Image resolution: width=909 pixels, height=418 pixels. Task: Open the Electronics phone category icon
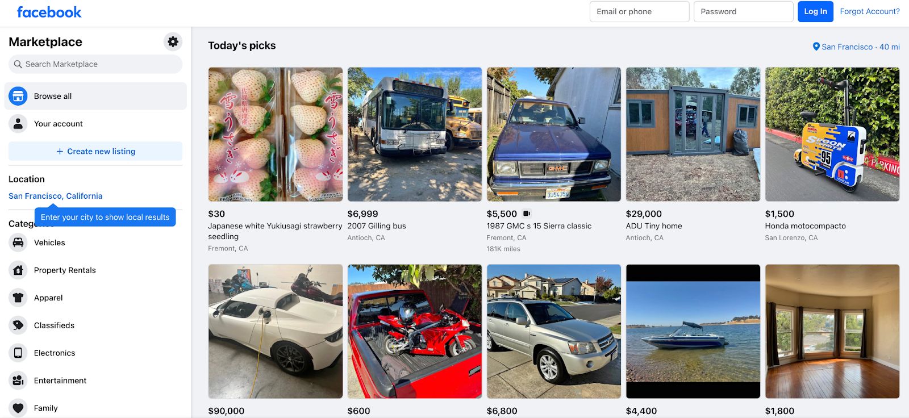(x=18, y=352)
